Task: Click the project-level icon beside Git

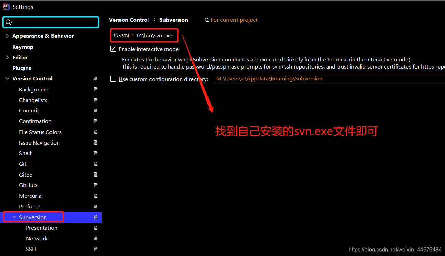Action: [96, 164]
